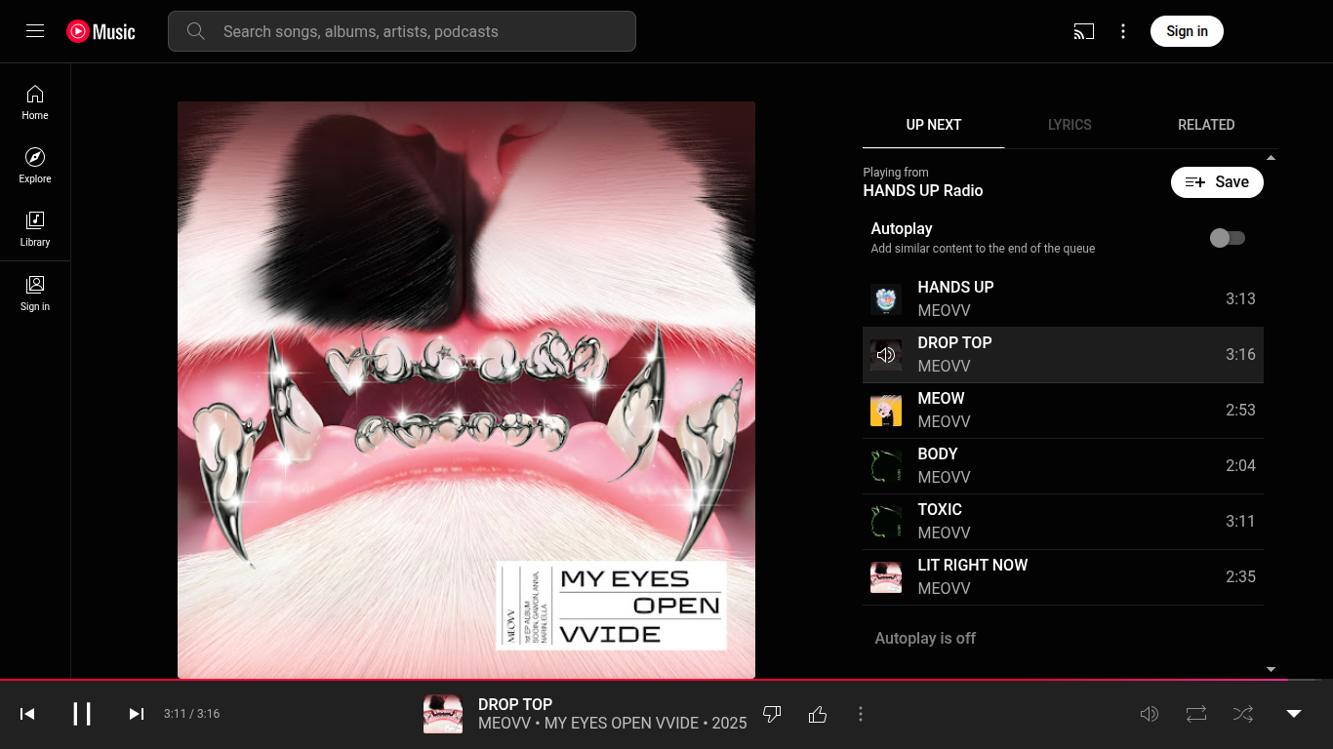This screenshot has width=1333, height=749.
Task: Click the BODY thumbnail in queue
Action: coord(886,466)
